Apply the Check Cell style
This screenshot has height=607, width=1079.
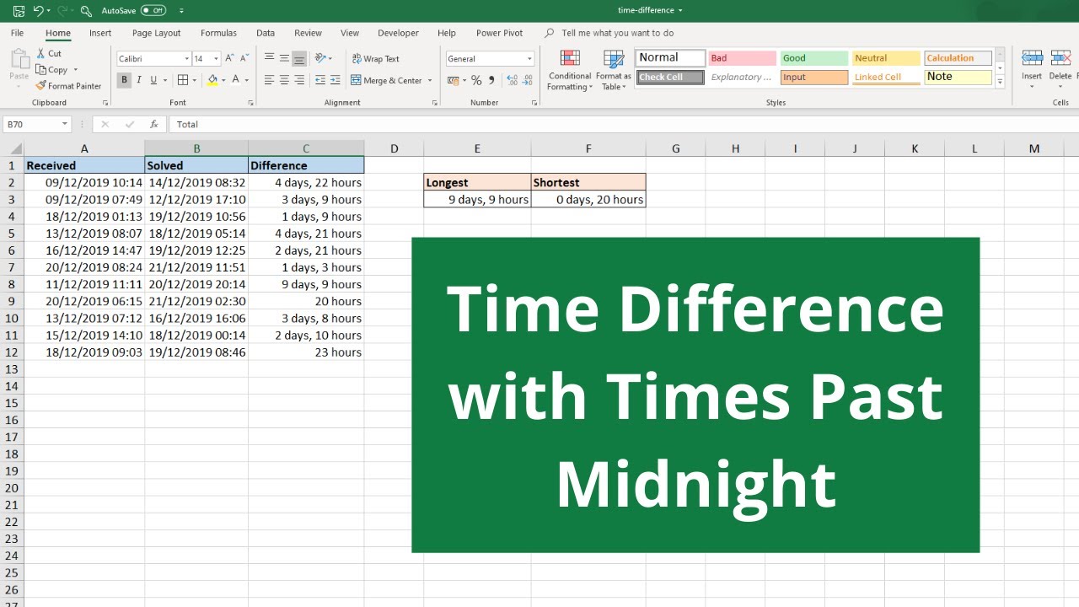coord(670,78)
